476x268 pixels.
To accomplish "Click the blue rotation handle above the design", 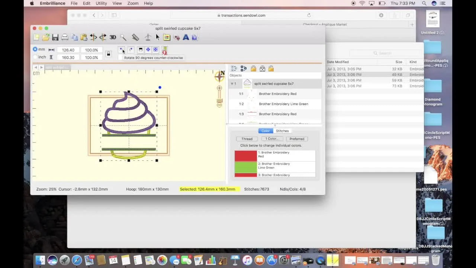I will pos(160,87).
